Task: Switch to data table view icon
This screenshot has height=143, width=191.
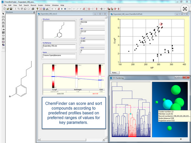Action: [x=44, y=9]
